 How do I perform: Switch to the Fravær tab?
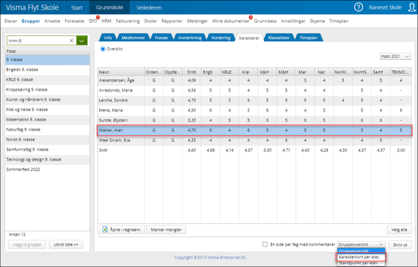[x=161, y=38]
